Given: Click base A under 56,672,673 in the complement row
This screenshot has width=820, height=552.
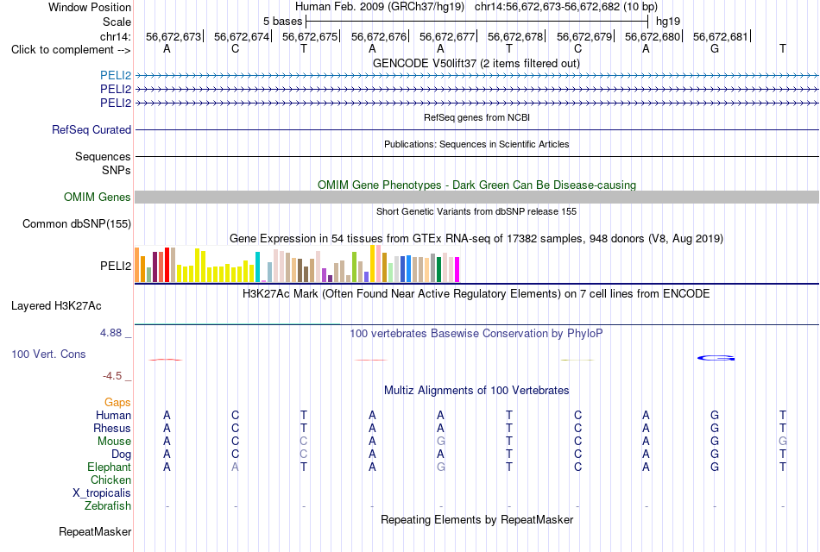Looking at the screenshot, I should (167, 48).
